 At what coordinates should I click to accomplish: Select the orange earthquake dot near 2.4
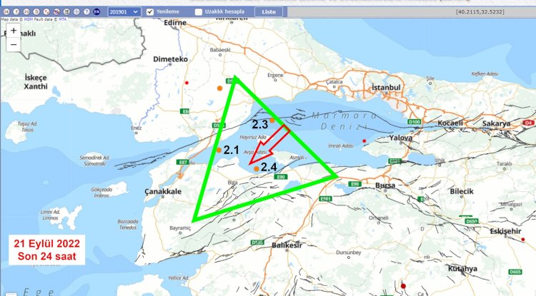257,169
